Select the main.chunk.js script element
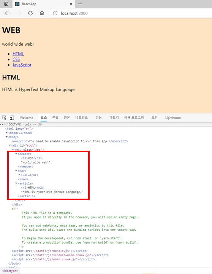The image size is (212, 274). pos(53,259)
